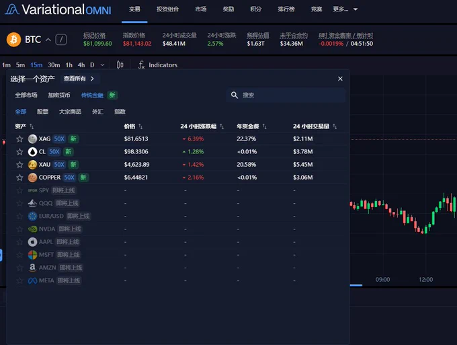Screen dimensions: 457x345
Task: Select the 全部市场 filter
Action: [x=26, y=95]
